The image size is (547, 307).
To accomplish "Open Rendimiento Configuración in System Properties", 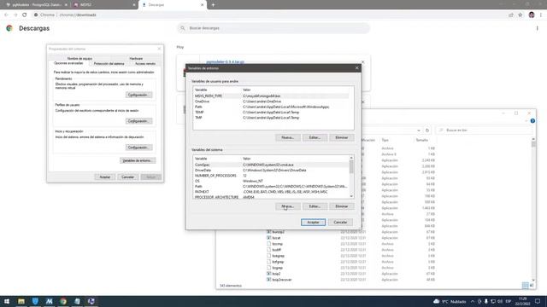I will 138,95.
